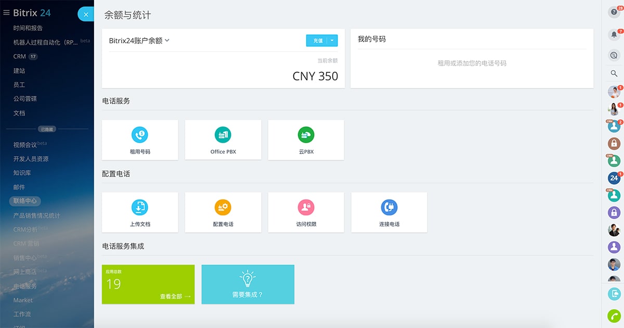Open the purple person contact avatar
Image resolution: width=624 pixels, height=328 pixels.
click(614, 247)
